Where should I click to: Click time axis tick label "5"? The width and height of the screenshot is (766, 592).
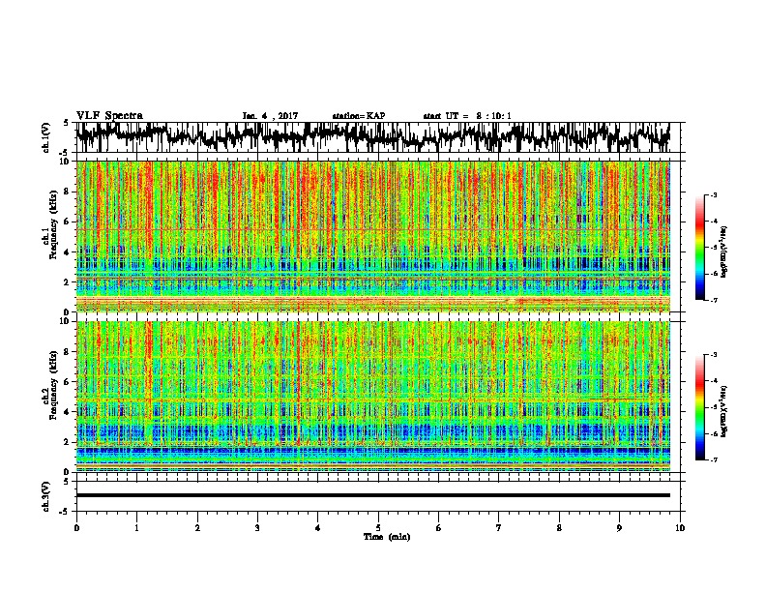(378, 528)
